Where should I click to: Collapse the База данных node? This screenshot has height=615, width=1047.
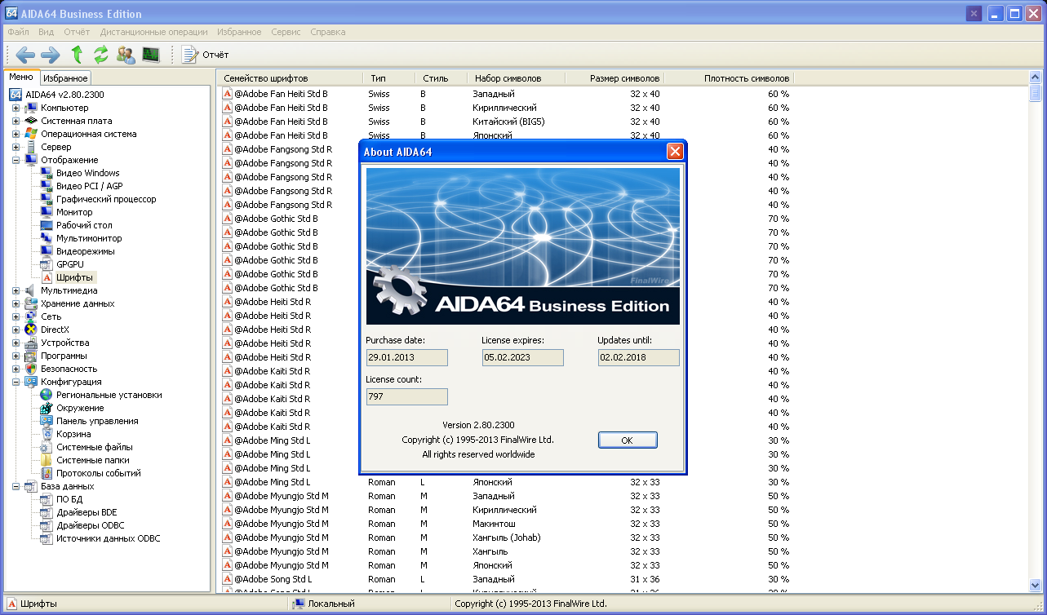16,486
